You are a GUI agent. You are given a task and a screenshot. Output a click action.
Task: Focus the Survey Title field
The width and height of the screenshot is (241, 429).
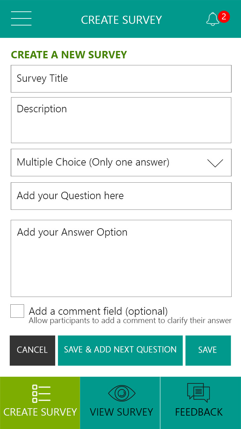click(x=121, y=79)
